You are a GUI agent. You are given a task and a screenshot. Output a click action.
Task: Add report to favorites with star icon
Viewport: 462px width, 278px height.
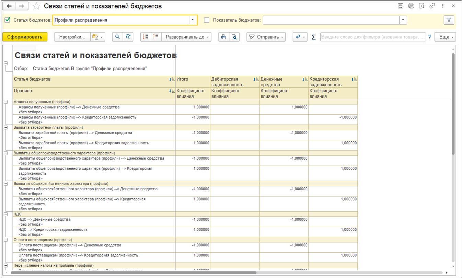point(36,6)
